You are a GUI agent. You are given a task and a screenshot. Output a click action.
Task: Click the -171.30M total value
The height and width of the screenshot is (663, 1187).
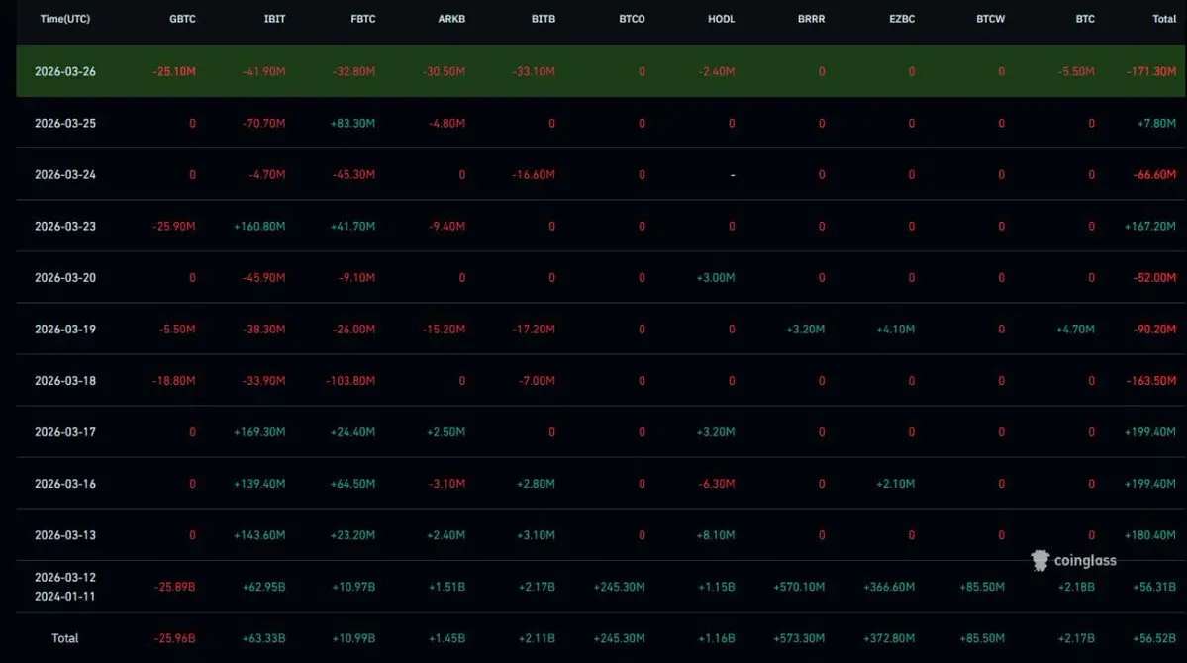[1151, 72]
